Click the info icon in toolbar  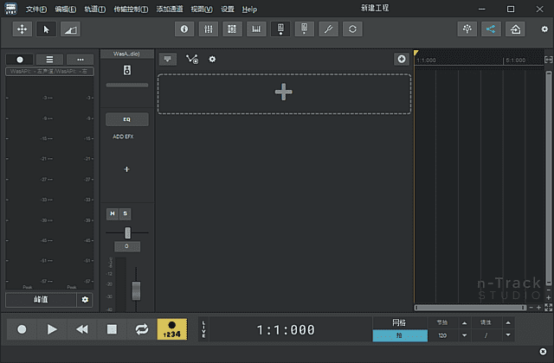click(x=184, y=29)
